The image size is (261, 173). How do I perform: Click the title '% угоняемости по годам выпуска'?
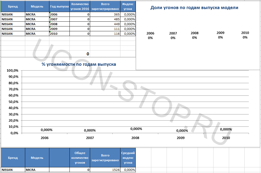[x=79, y=64]
